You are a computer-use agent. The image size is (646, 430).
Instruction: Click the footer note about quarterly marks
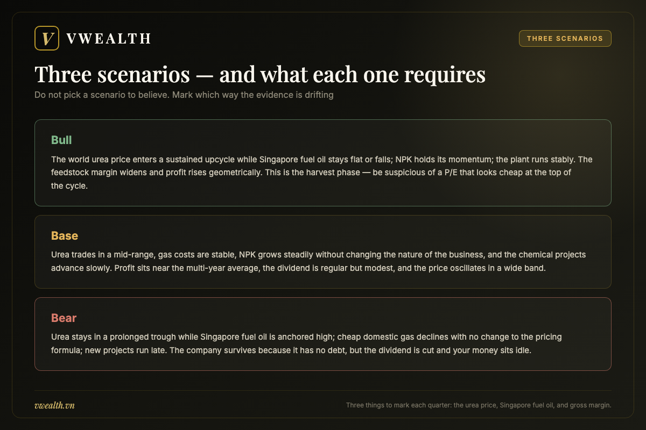tap(479, 405)
